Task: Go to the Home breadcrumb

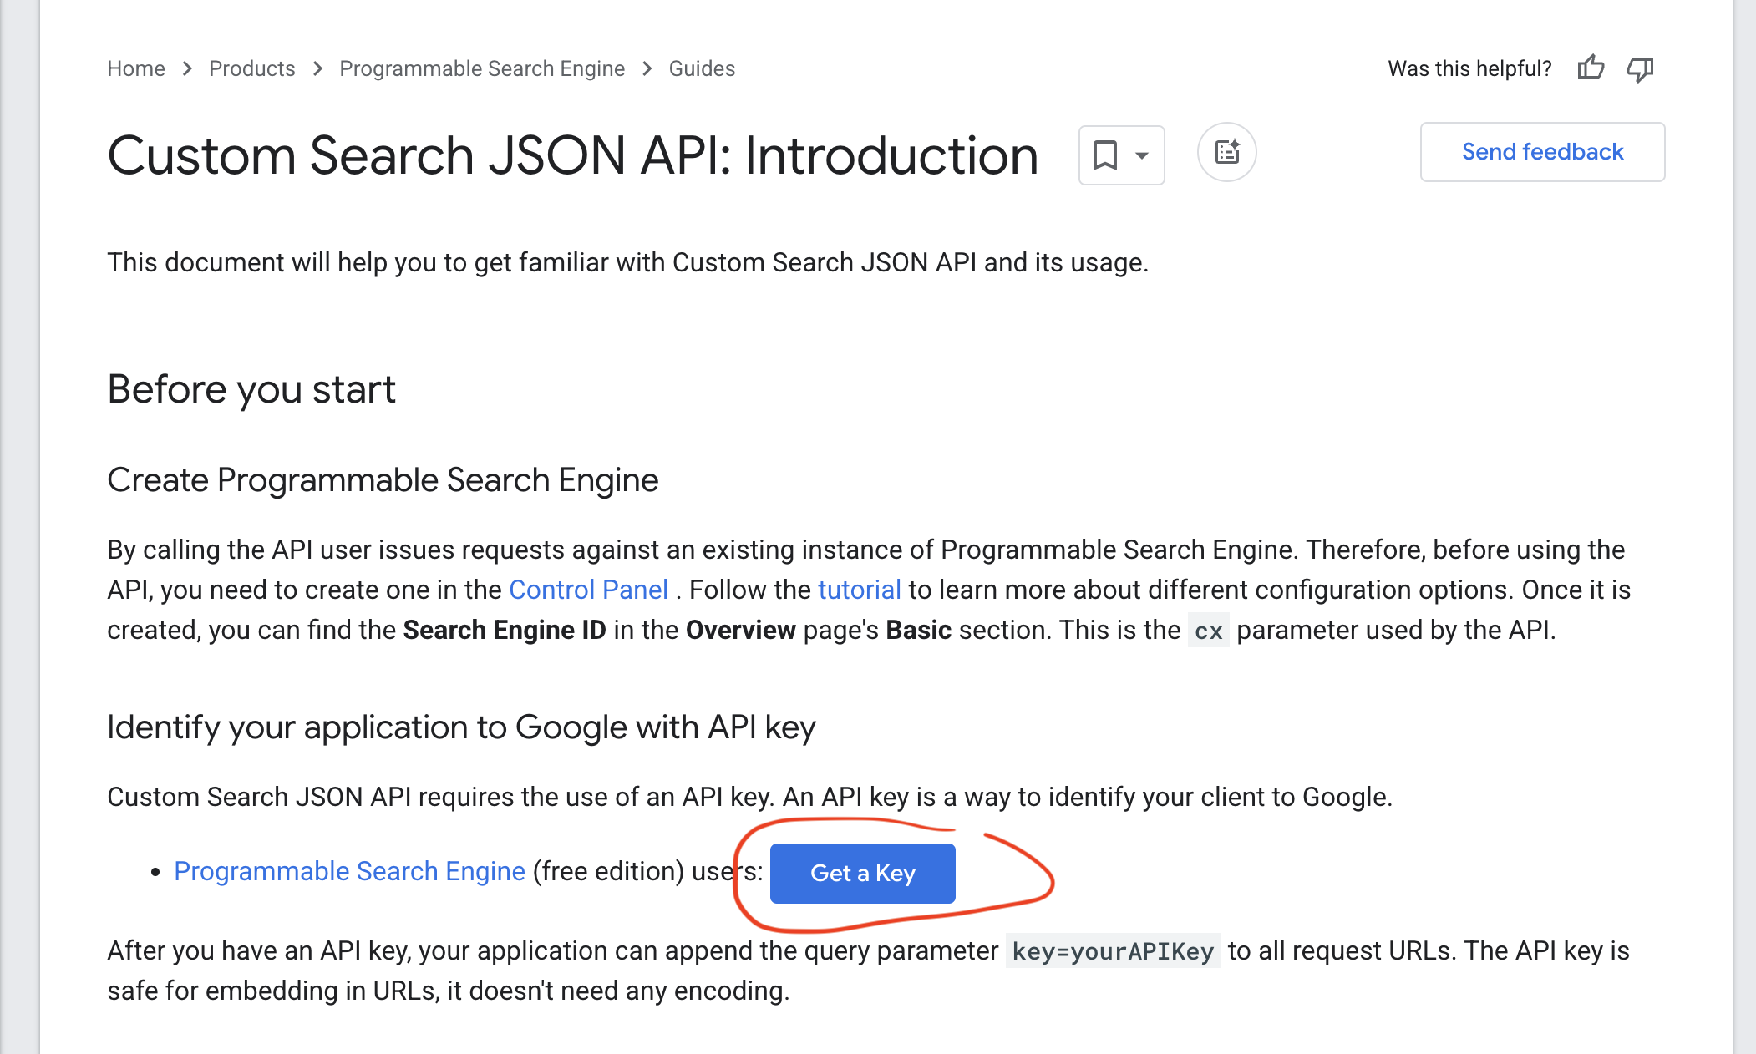Action: 136,68
